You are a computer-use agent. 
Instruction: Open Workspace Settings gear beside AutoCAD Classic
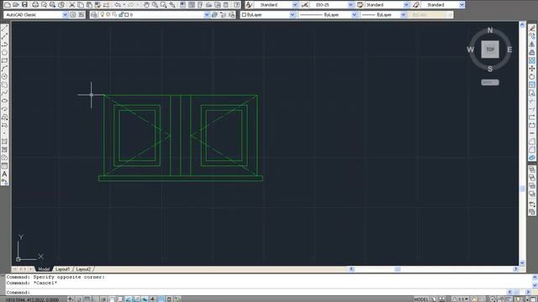pyautogui.click(x=73, y=15)
